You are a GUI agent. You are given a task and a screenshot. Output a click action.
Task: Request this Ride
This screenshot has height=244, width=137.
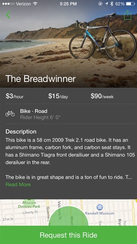[x=68, y=235]
